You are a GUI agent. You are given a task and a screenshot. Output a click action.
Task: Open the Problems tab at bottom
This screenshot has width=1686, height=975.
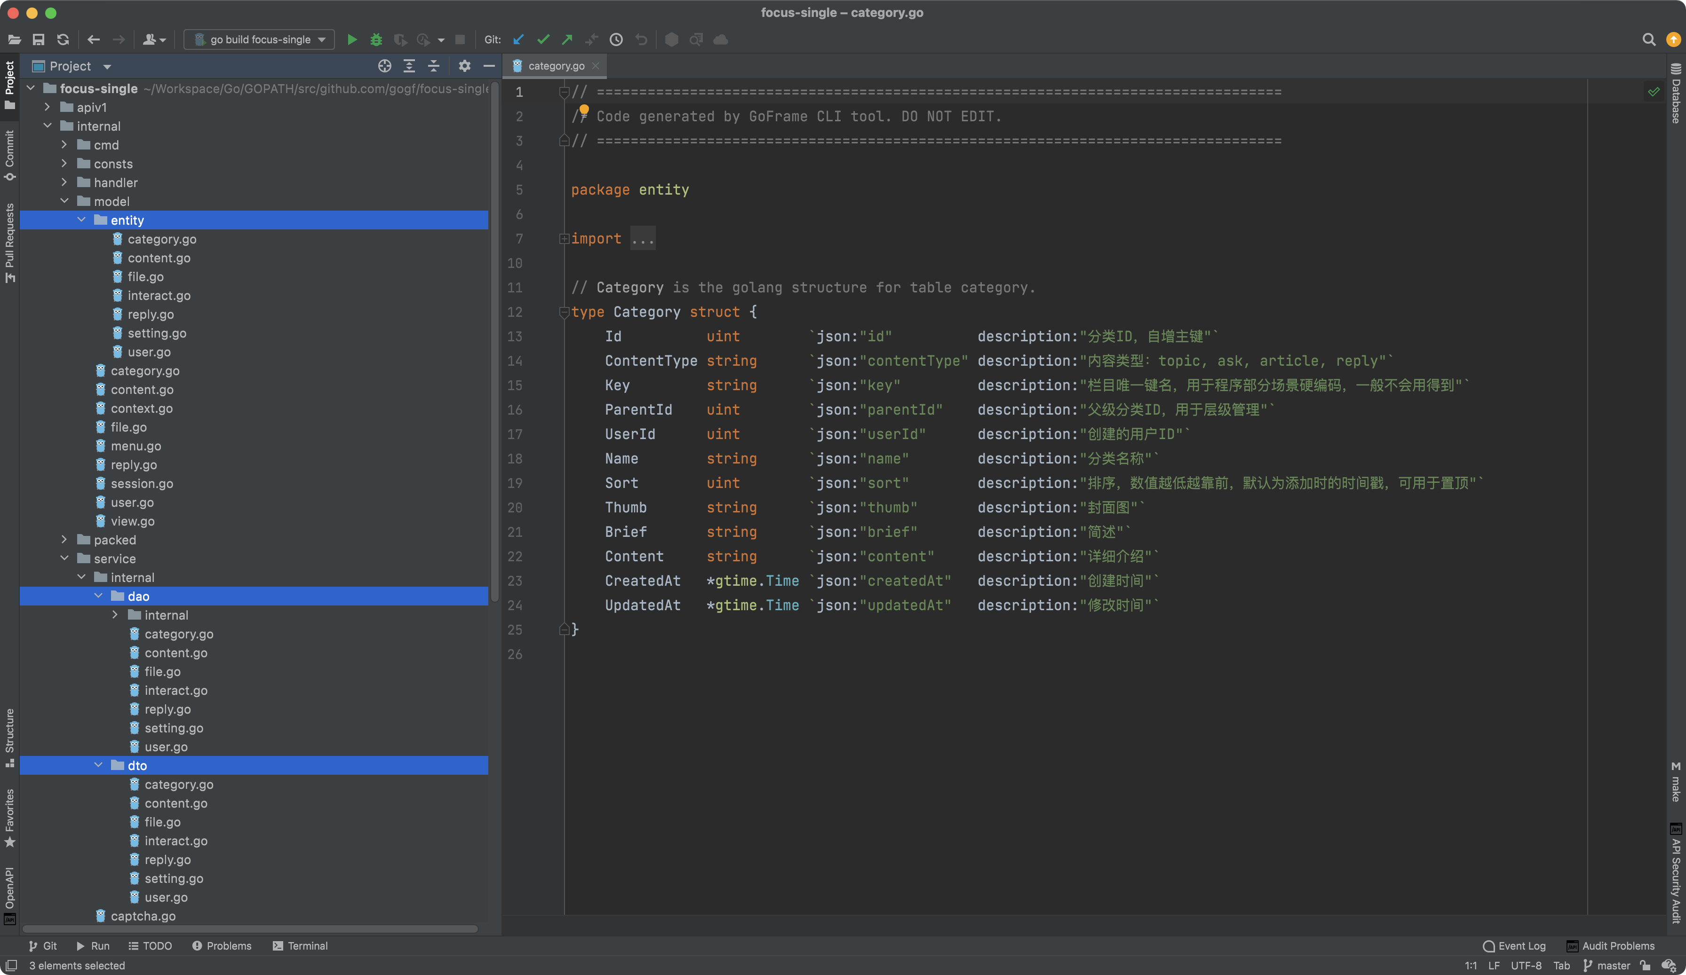(x=222, y=945)
